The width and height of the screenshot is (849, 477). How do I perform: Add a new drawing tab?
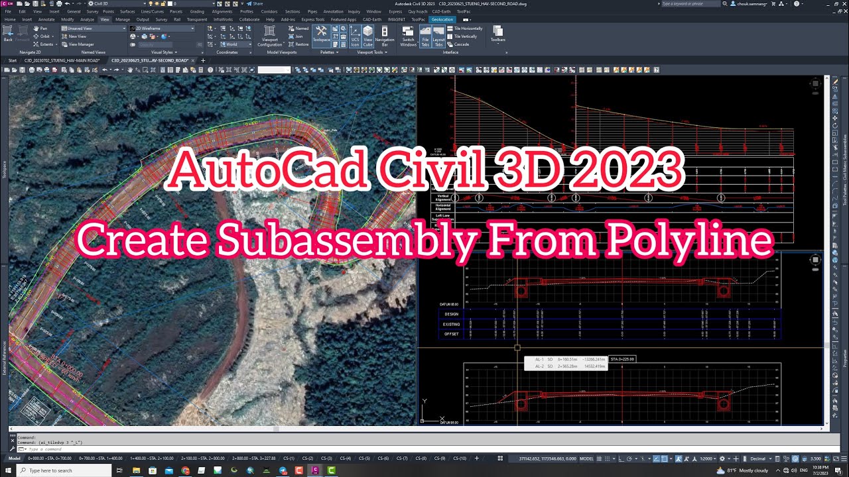pos(203,60)
